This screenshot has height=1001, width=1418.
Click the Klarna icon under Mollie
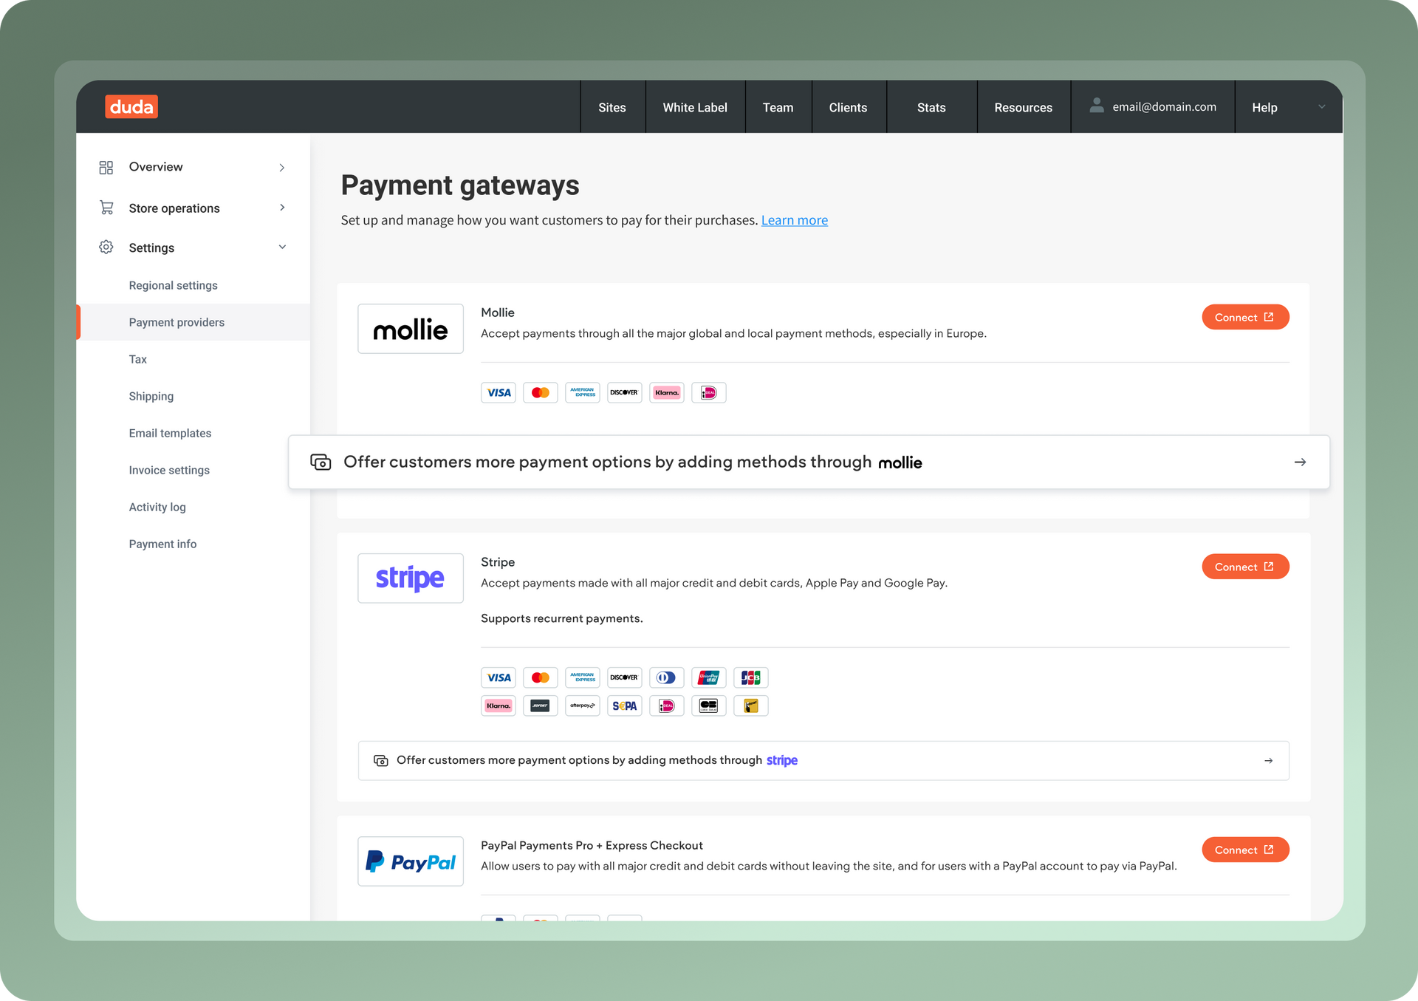[x=667, y=393]
